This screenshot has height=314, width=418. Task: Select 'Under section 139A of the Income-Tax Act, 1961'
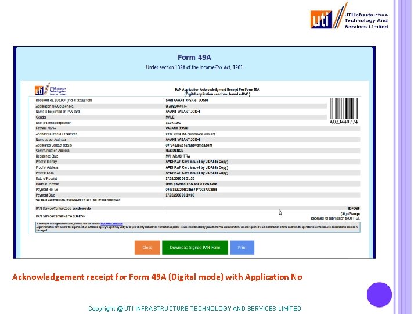pos(194,67)
